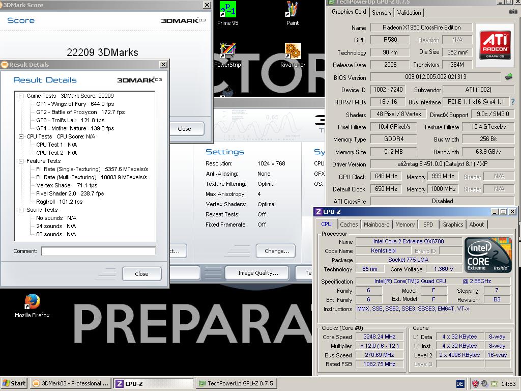This screenshot has width=521, height=391.
Task: Click the Change... settings button
Action: point(277,251)
